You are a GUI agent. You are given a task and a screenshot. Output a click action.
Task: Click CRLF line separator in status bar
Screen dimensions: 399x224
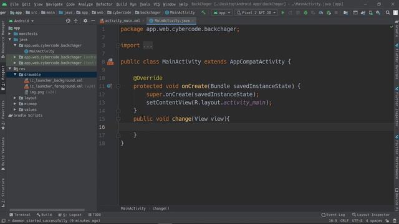pyautogui.click(x=344, y=221)
